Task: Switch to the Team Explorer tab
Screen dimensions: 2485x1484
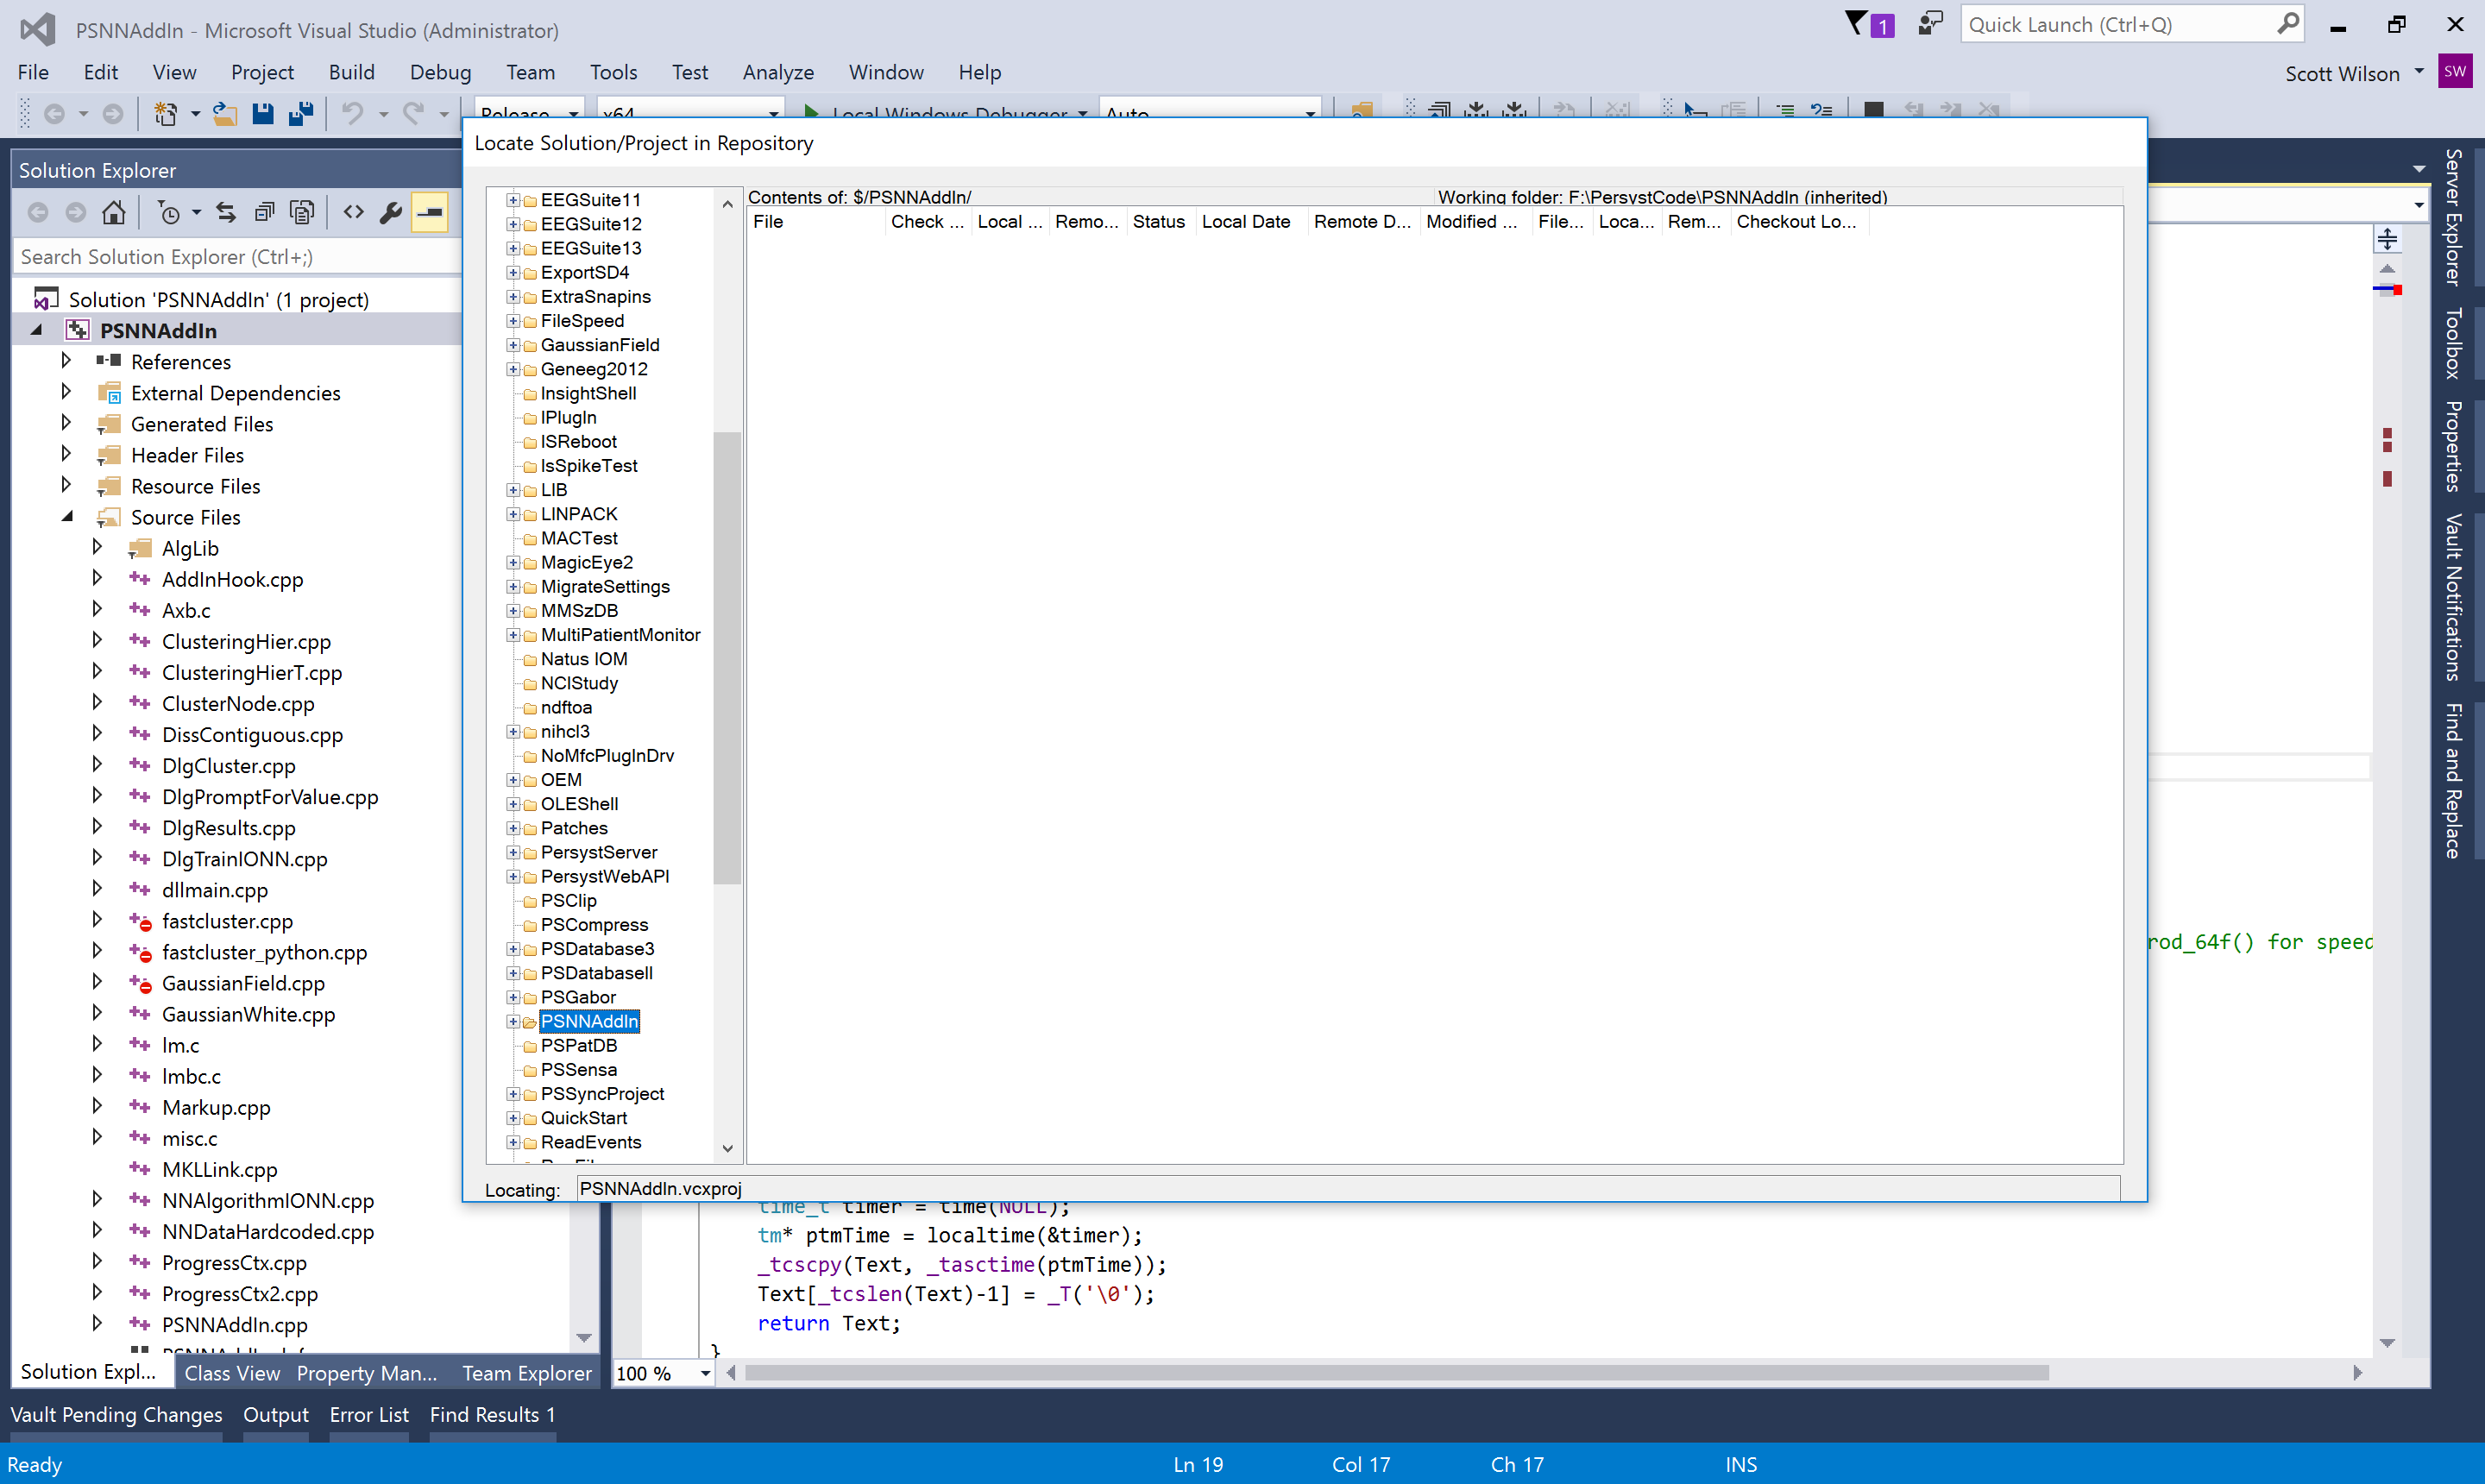Action: 526,1373
